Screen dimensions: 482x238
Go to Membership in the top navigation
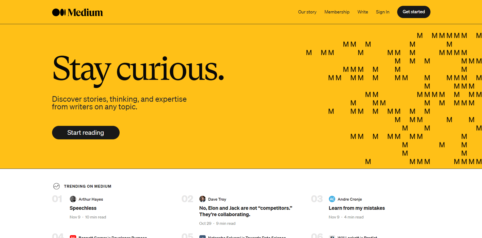(337, 12)
